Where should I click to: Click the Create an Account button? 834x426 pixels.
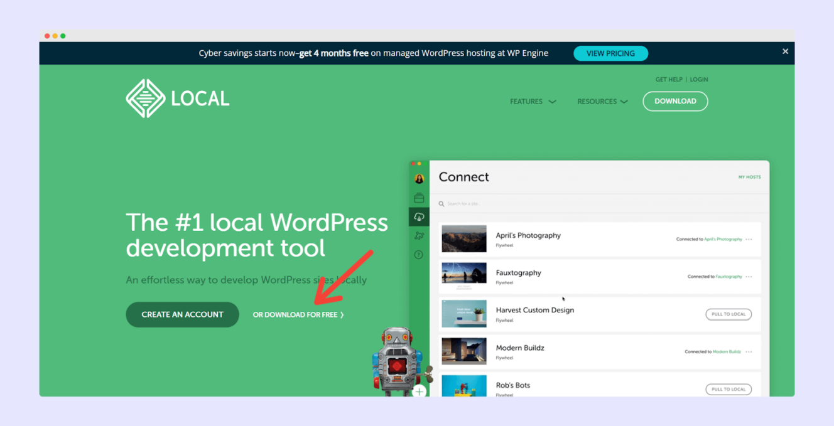(182, 315)
